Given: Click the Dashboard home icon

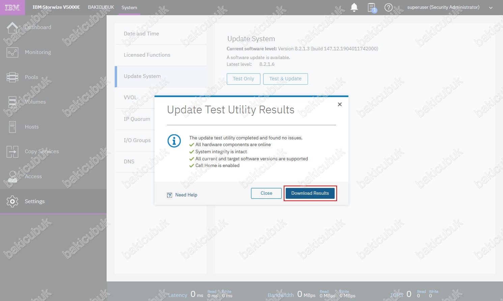Looking at the screenshot, I should pos(12,27).
